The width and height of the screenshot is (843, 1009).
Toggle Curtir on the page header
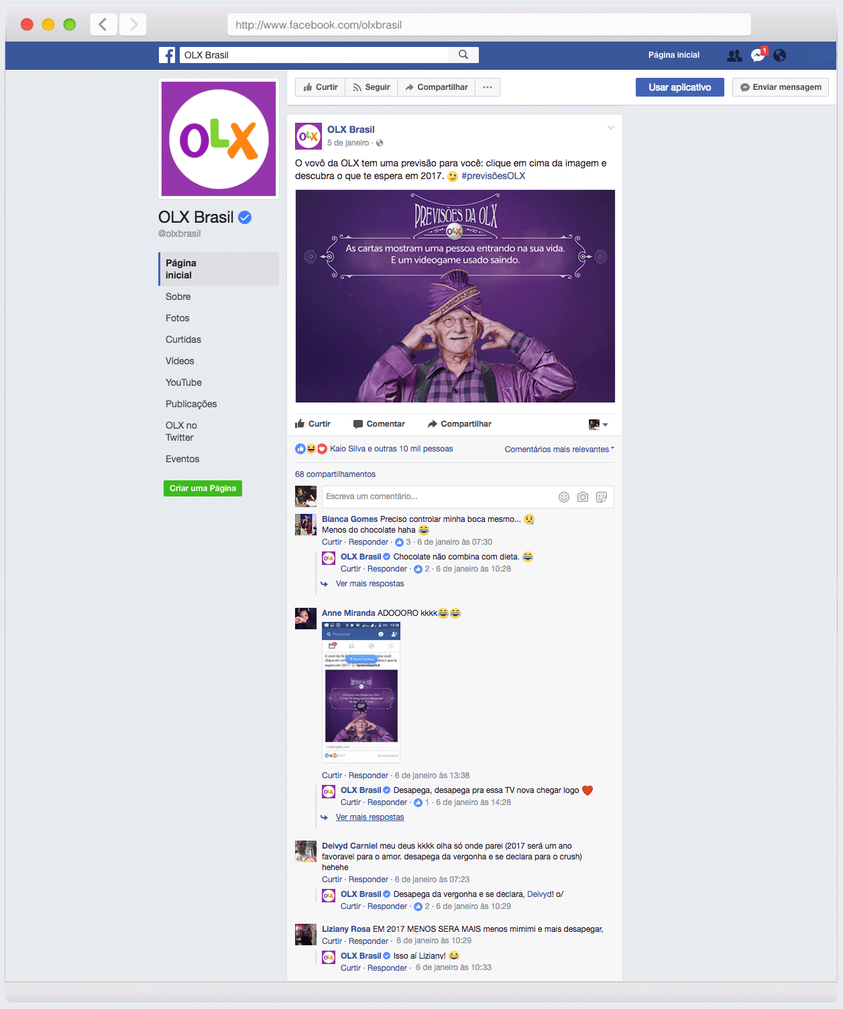pos(321,87)
